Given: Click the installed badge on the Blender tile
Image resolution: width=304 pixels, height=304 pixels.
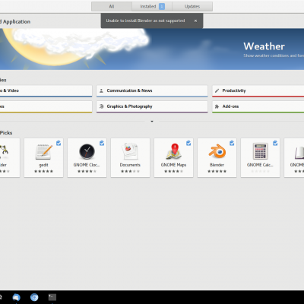Looking at the screenshot, I should [x=232, y=143].
